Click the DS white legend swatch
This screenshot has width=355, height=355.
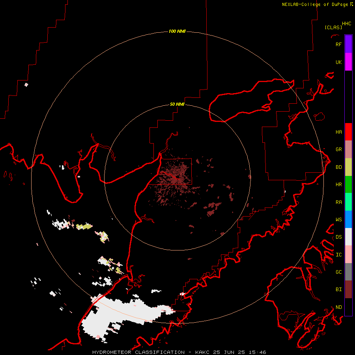pyautogui.click(x=348, y=237)
